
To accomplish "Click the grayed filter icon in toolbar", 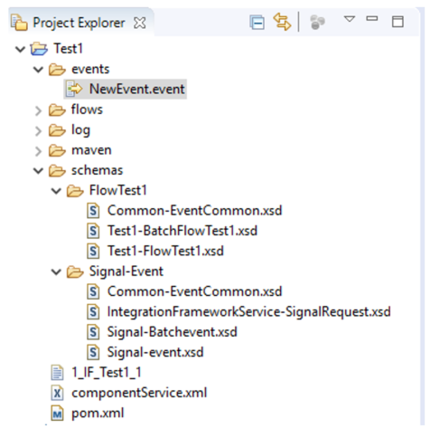I will (x=317, y=23).
